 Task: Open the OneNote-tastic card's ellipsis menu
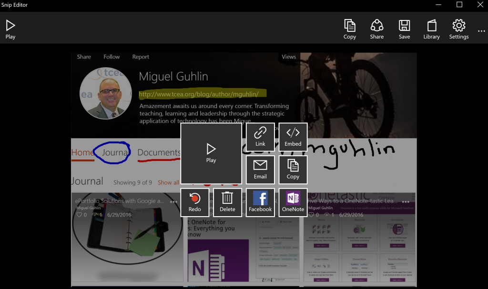coord(406,201)
